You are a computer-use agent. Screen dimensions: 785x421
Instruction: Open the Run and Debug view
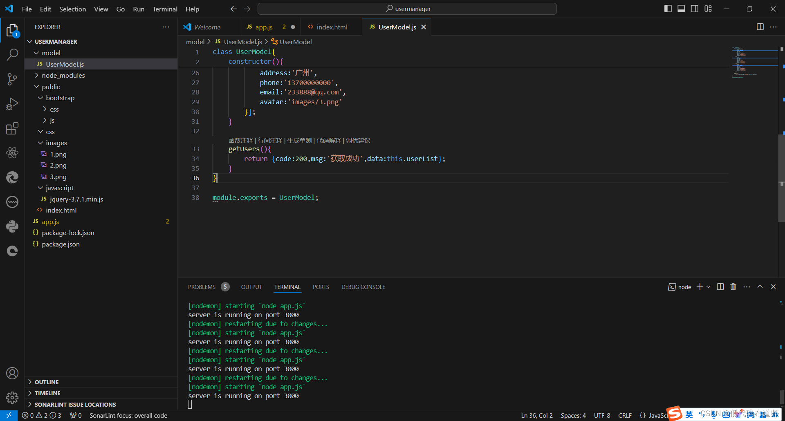coord(12,104)
